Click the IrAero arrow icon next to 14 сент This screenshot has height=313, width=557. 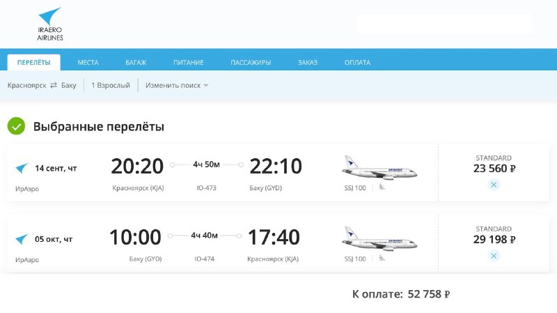pyautogui.click(x=22, y=168)
